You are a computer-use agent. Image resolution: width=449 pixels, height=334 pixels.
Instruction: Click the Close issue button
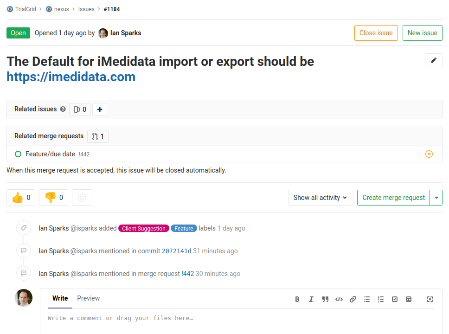pyautogui.click(x=376, y=33)
